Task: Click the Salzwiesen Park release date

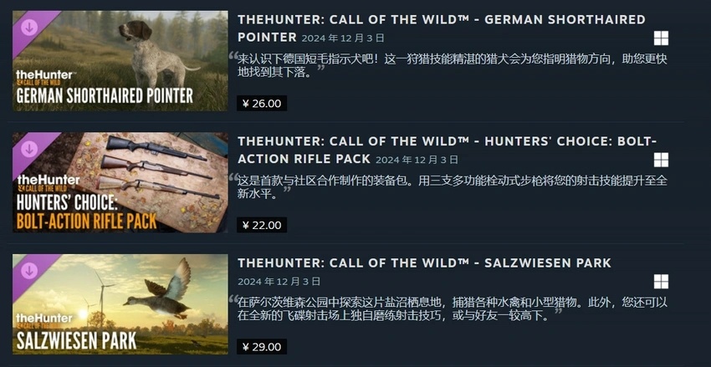Action: pyautogui.click(x=279, y=282)
